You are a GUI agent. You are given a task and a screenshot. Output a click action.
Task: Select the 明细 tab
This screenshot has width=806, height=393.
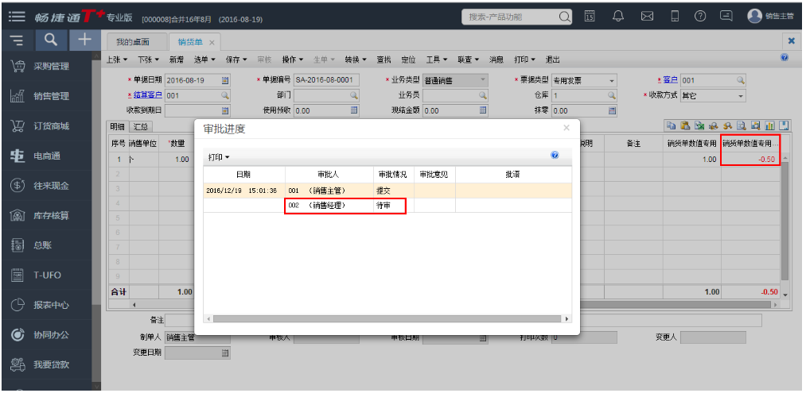point(117,127)
